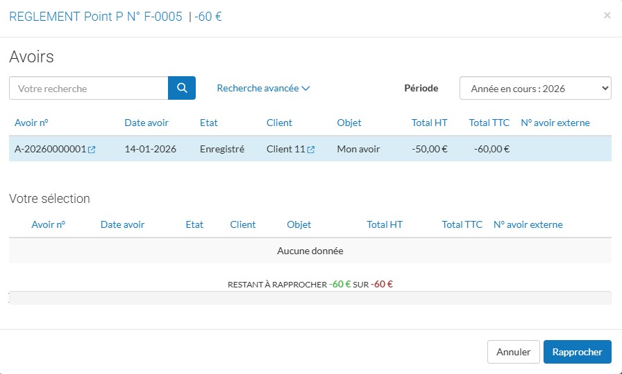Screen dimensions: 622x374
Task: Sort top table by Total HT
Action: (x=429, y=123)
